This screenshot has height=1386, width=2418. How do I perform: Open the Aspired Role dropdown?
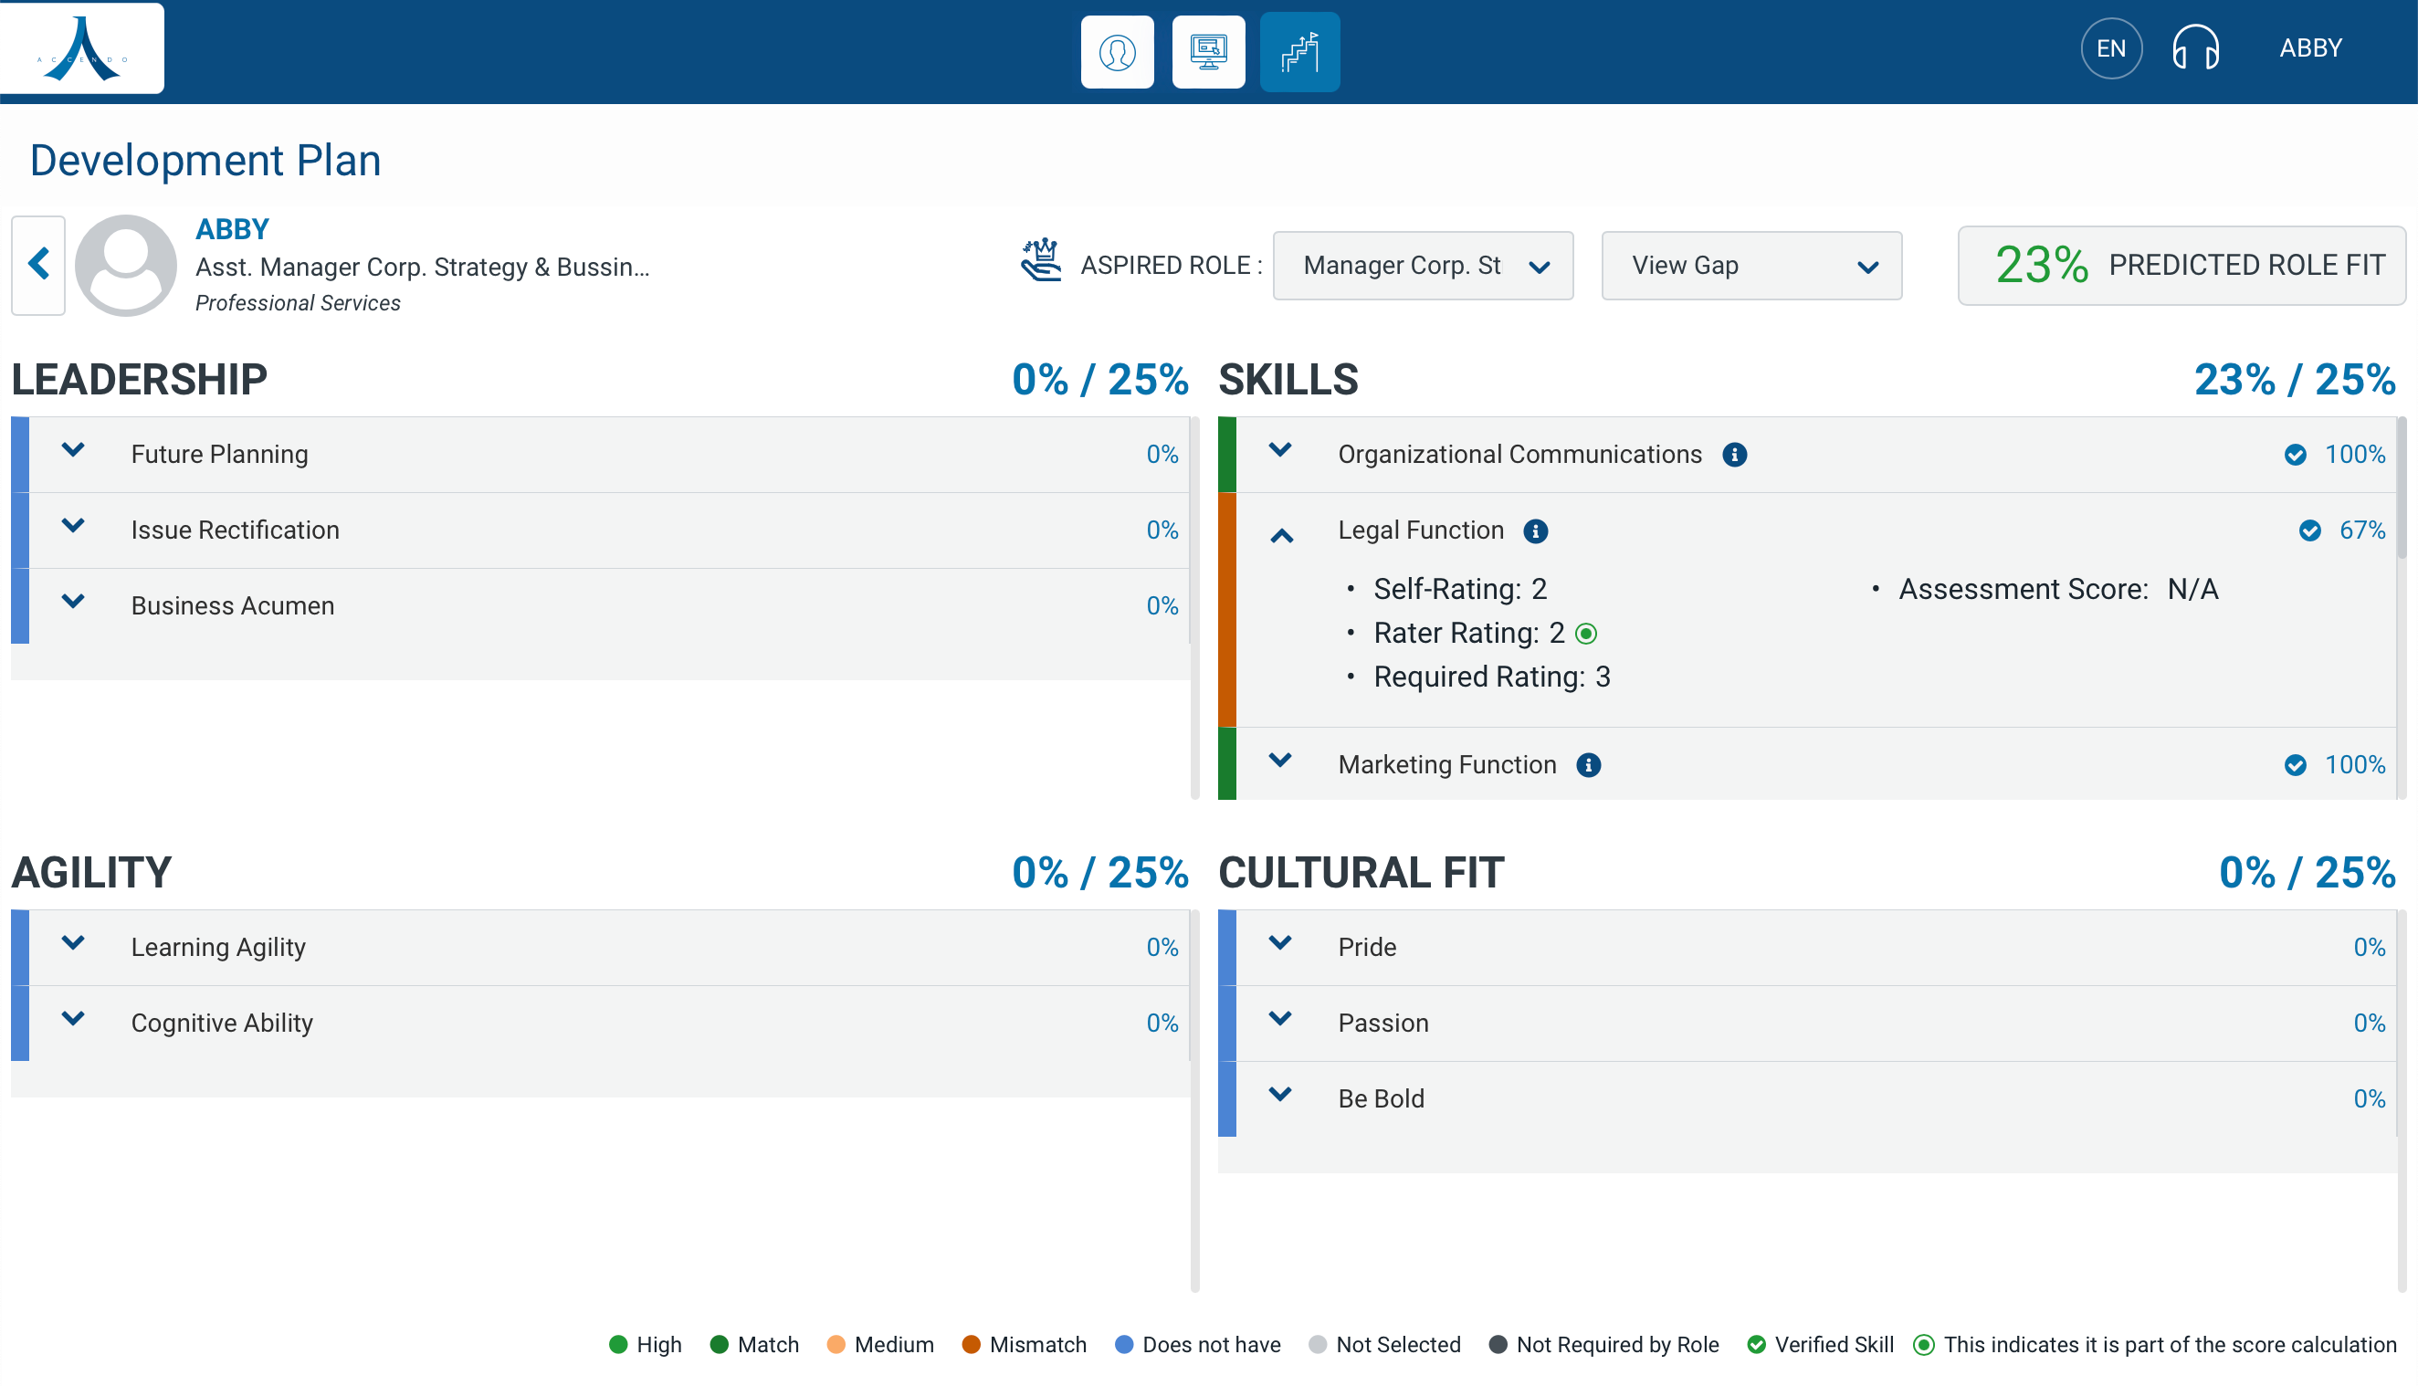[x=1423, y=266]
